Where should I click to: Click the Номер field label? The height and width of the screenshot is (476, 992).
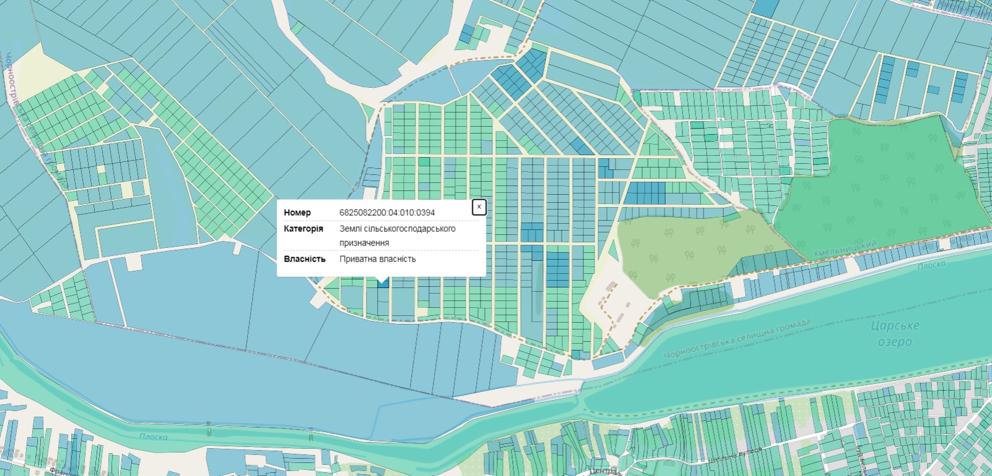click(x=297, y=213)
